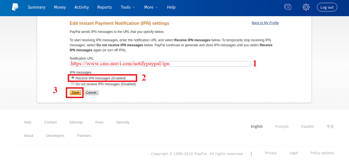Expand the Tools dropdown menu
Viewport: 349px width, 160px height.
click(128, 7)
